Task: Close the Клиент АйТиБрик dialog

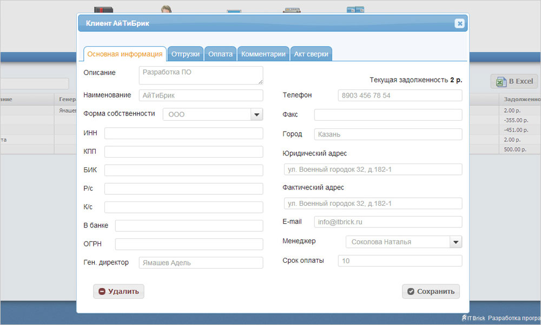Action: point(459,23)
